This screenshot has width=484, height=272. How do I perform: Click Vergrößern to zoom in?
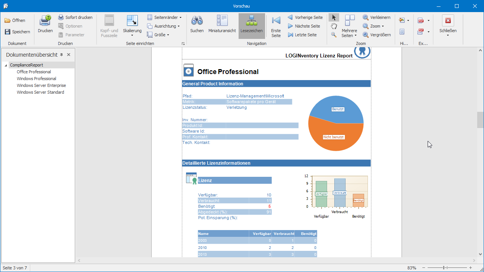click(x=377, y=35)
